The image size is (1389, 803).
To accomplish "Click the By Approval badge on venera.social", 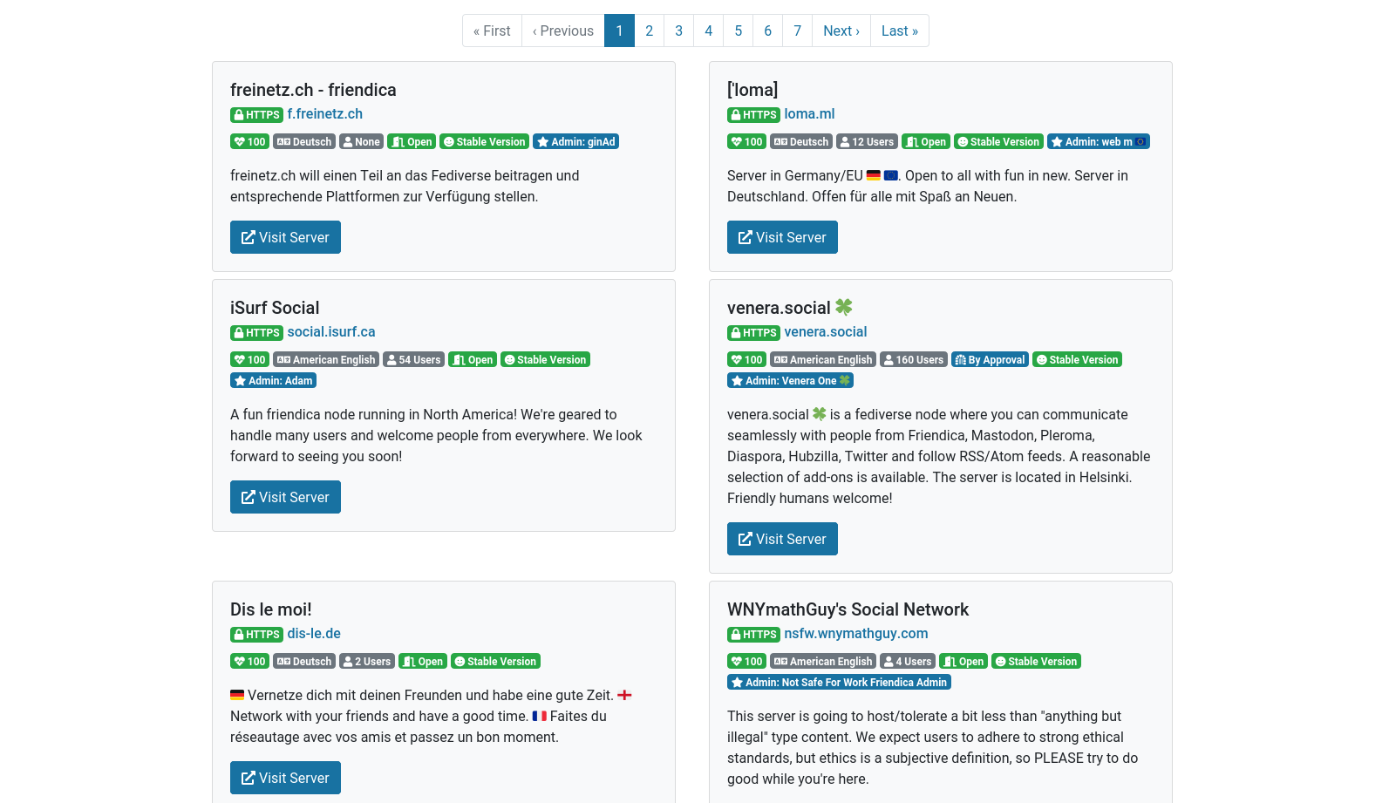I will click(x=990, y=360).
